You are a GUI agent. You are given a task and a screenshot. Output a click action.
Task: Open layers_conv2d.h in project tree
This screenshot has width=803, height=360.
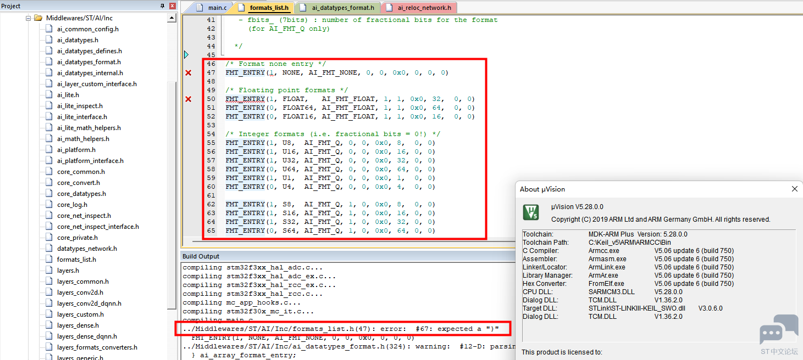(80, 292)
